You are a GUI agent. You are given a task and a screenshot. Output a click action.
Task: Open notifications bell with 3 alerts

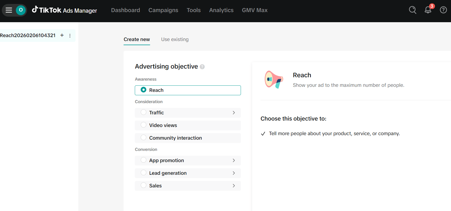pos(428,10)
